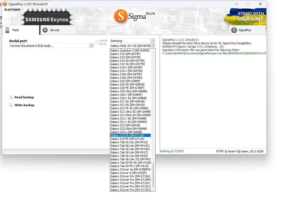Click the bottom progress bar
The height and width of the screenshot is (200, 285).
point(56,152)
